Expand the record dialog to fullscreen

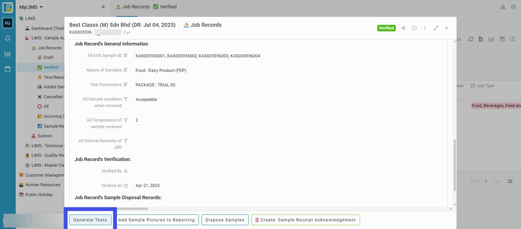(435, 28)
